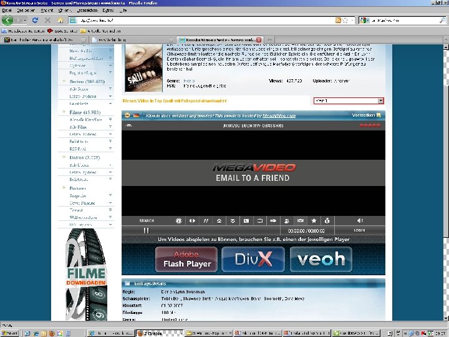449x337 pixels.
Task: Click the left-right arrows icon in player
Action: (192, 221)
